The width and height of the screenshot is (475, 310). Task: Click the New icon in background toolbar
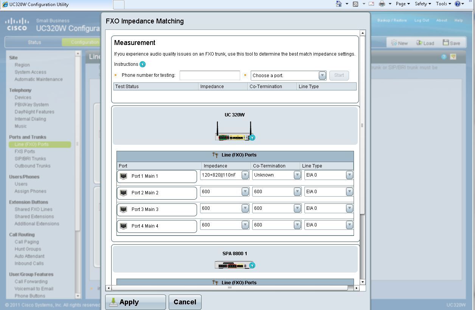pos(394,43)
